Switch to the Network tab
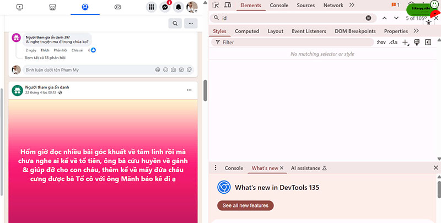This screenshot has width=441, height=223. 334,6
